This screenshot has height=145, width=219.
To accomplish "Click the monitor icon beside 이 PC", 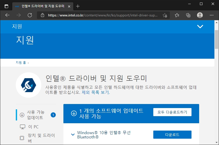I will pyautogui.click(x=22, y=127).
